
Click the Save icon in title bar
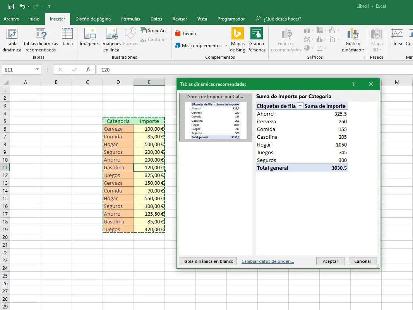[11, 7]
